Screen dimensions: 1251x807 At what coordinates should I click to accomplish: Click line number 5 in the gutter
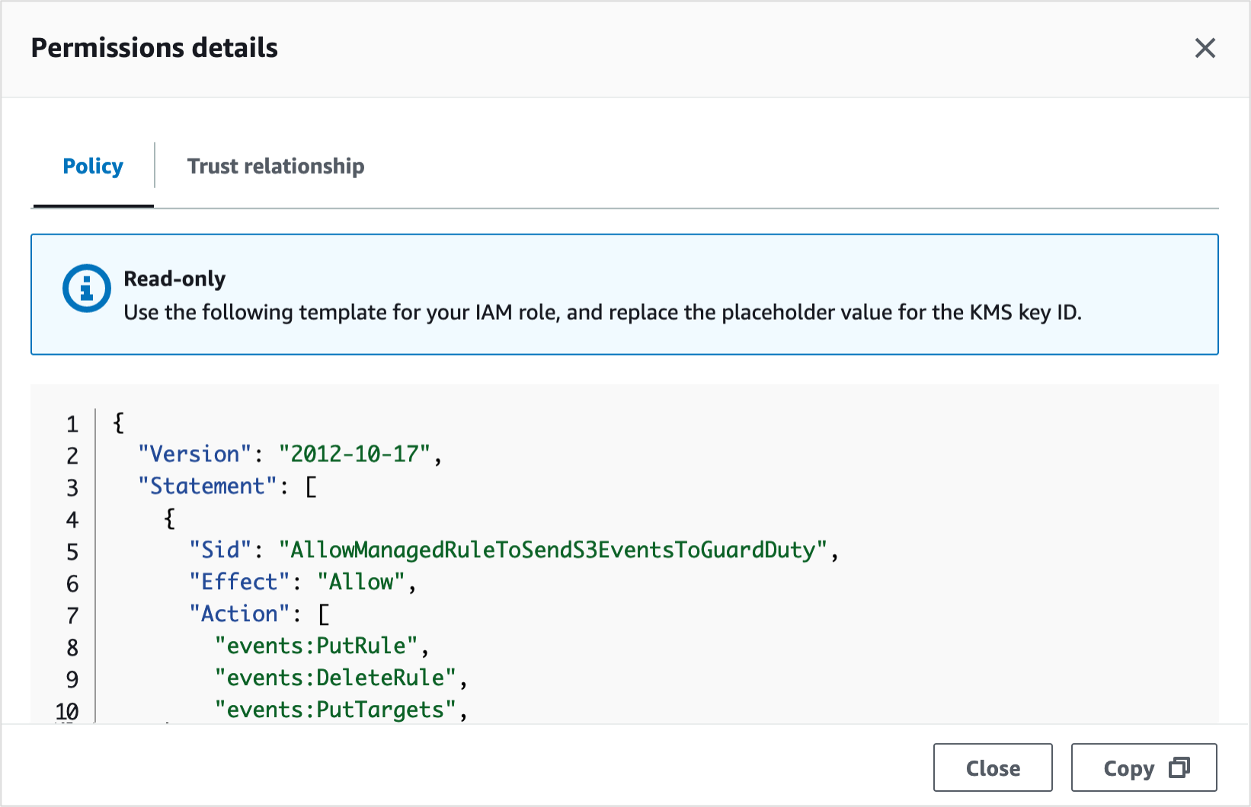point(72,551)
